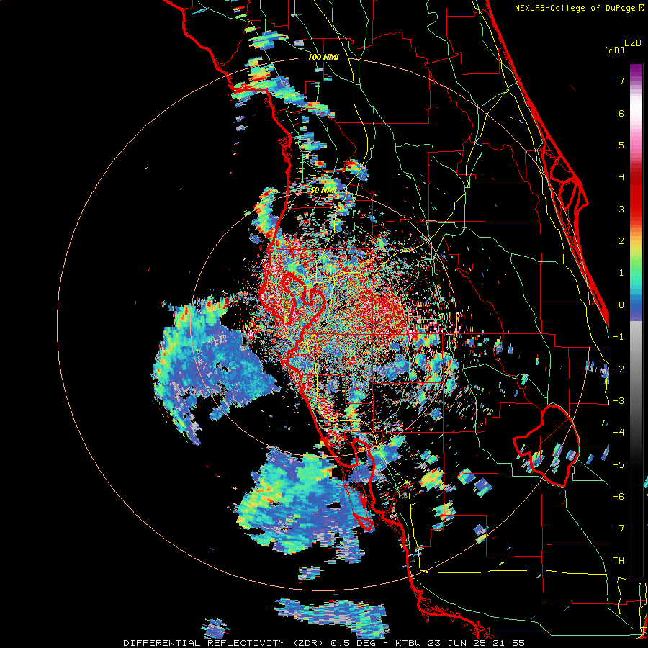The height and width of the screenshot is (648, 648).
Task: Click the 6 value on color scale
Action: [x=621, y=113]
